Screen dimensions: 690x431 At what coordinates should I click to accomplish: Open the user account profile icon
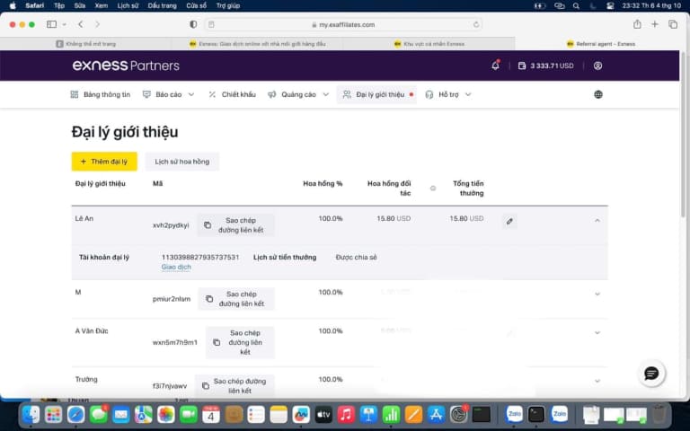[x=597, y=66]
